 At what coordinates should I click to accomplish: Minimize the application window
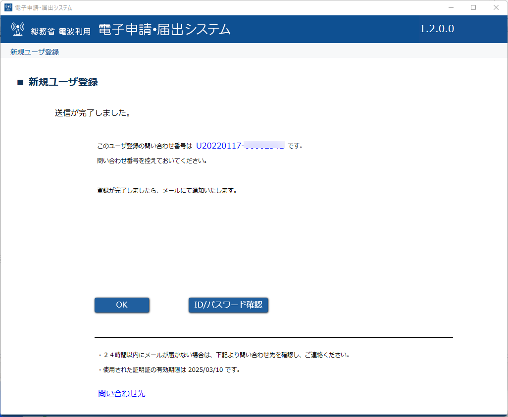pos(451,7)
